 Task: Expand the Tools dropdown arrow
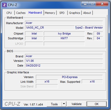64,104
